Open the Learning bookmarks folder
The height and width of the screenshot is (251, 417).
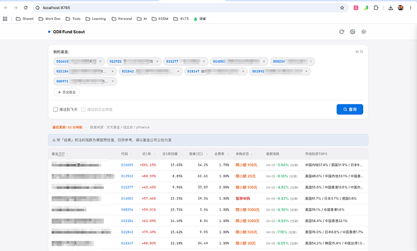[95, 19]
